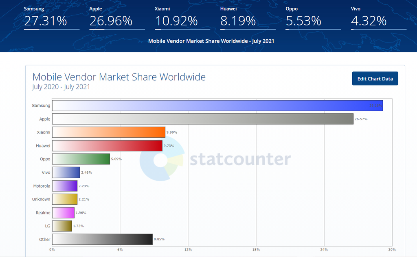Click the 18% x-axis tick label

tap(256, 250)
